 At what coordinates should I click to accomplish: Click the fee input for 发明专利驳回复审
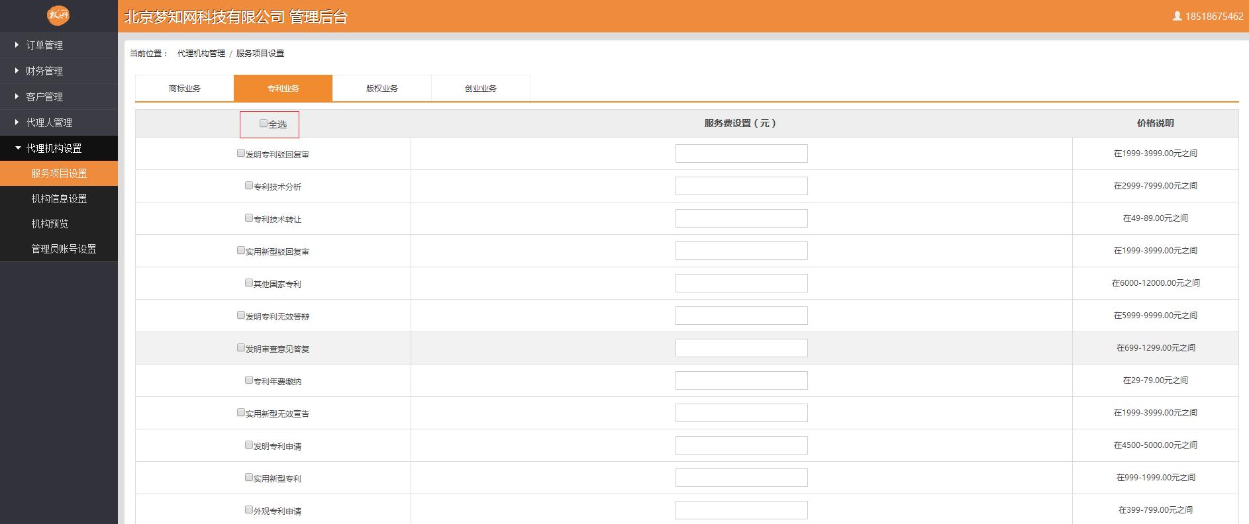[x=742, y=153]
